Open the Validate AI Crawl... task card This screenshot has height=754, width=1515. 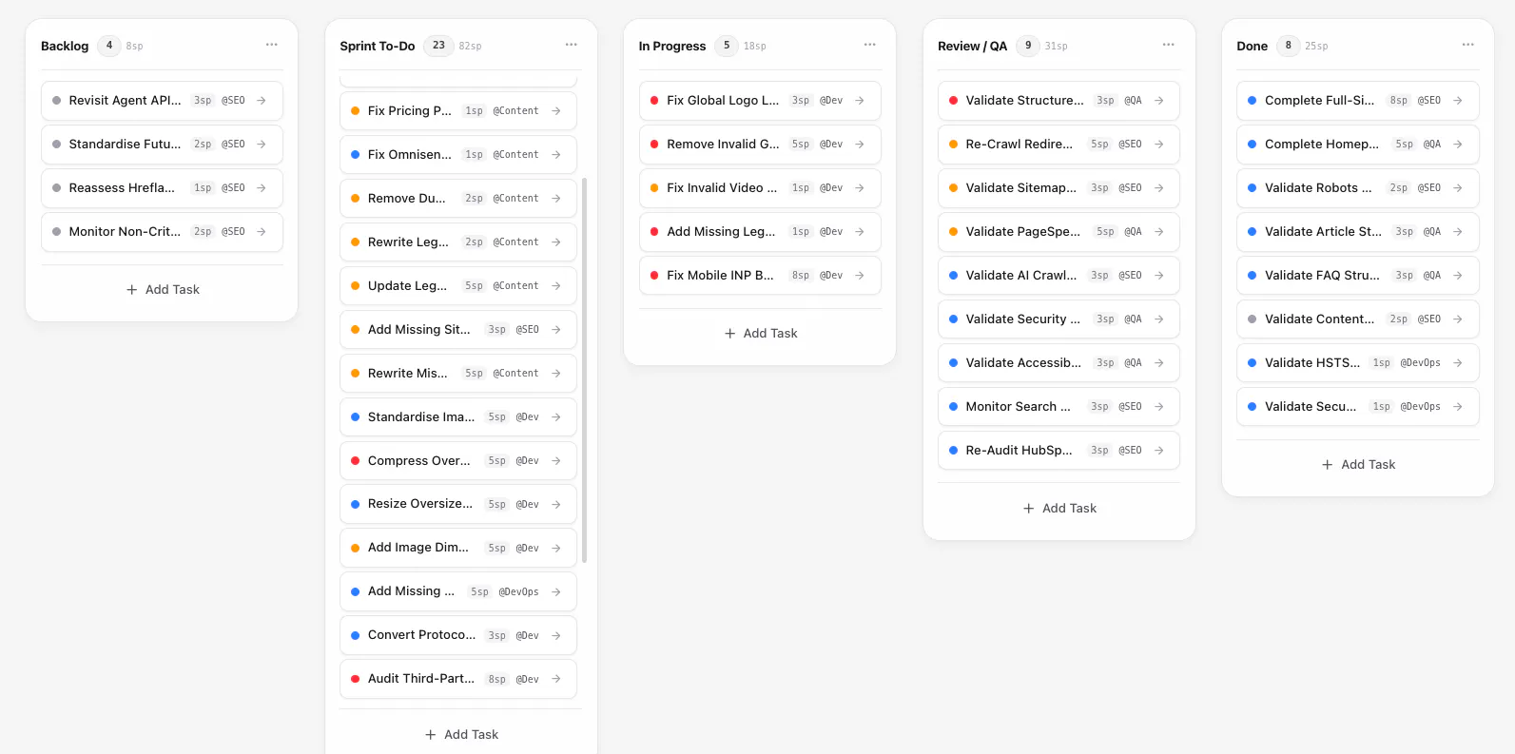(1059, 276)
